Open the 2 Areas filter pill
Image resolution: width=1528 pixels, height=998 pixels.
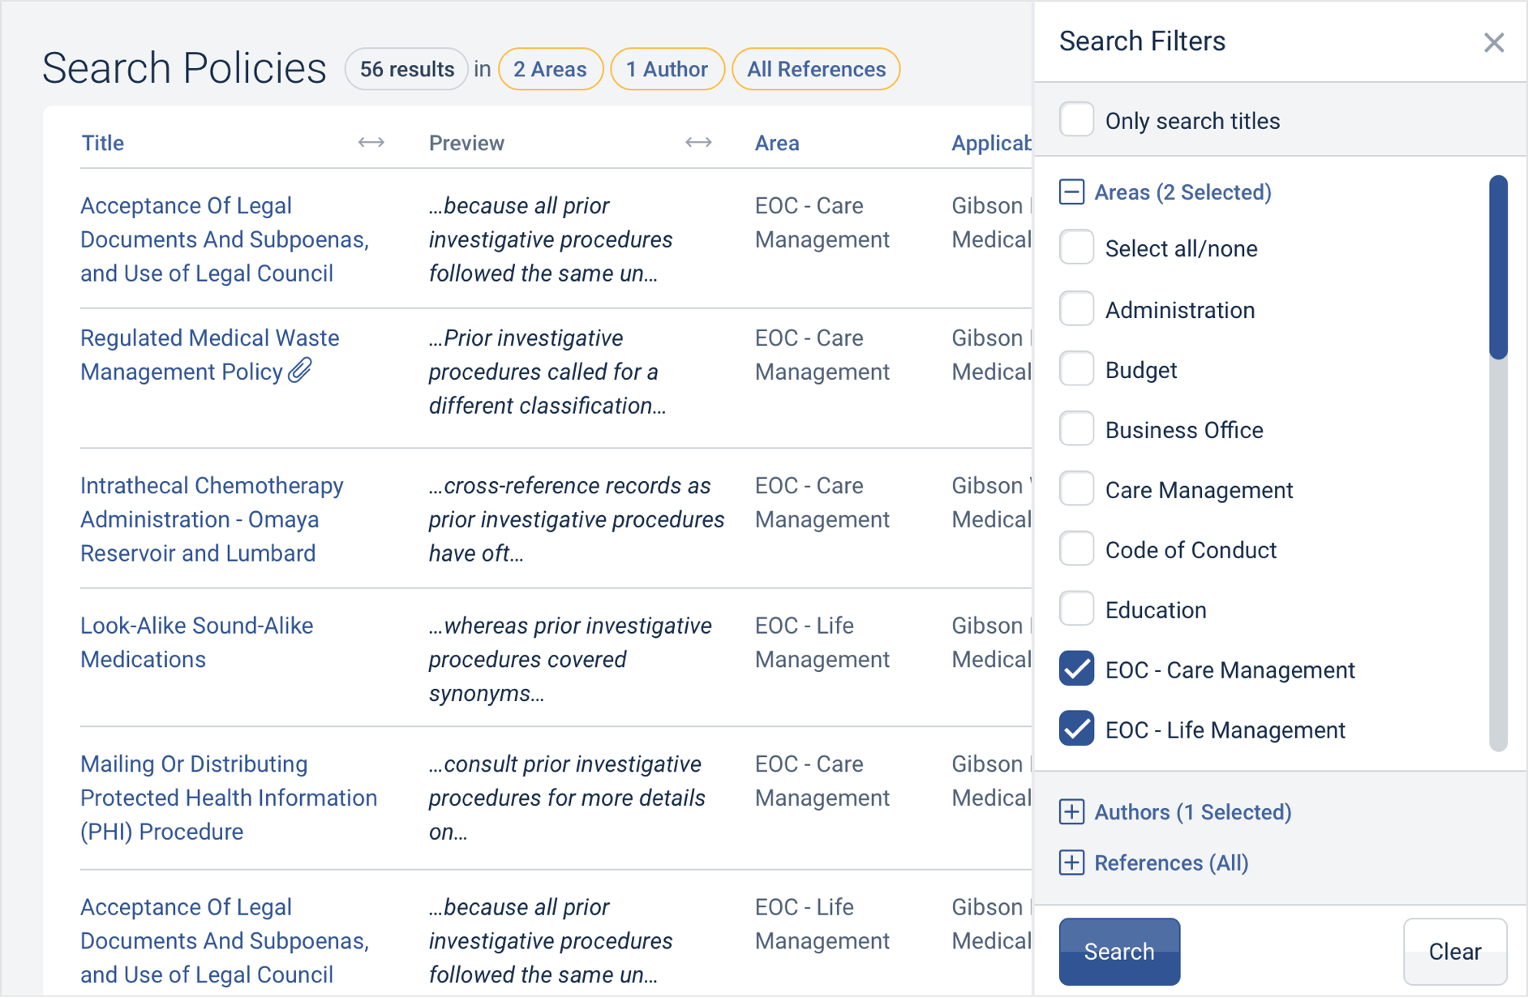[550, 69]
